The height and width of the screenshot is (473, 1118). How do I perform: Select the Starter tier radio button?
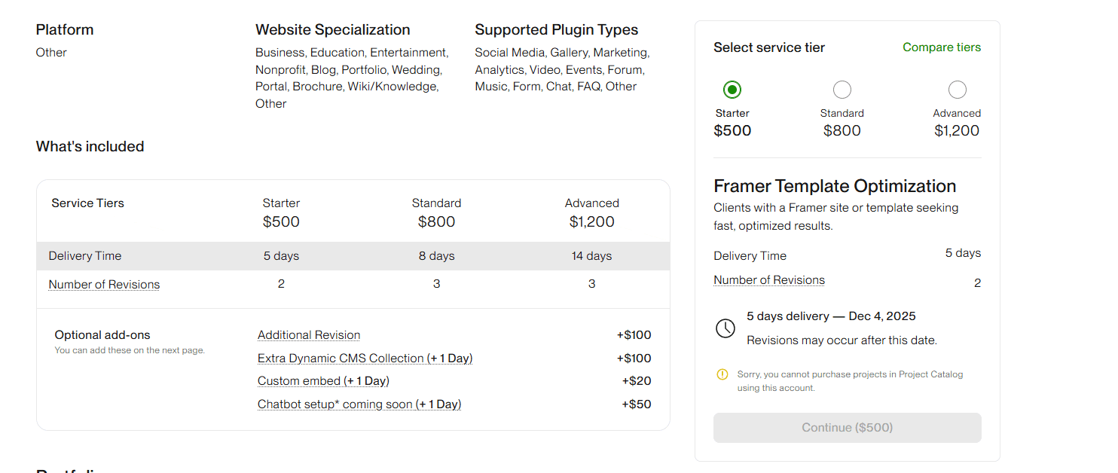tap(732, 90)
